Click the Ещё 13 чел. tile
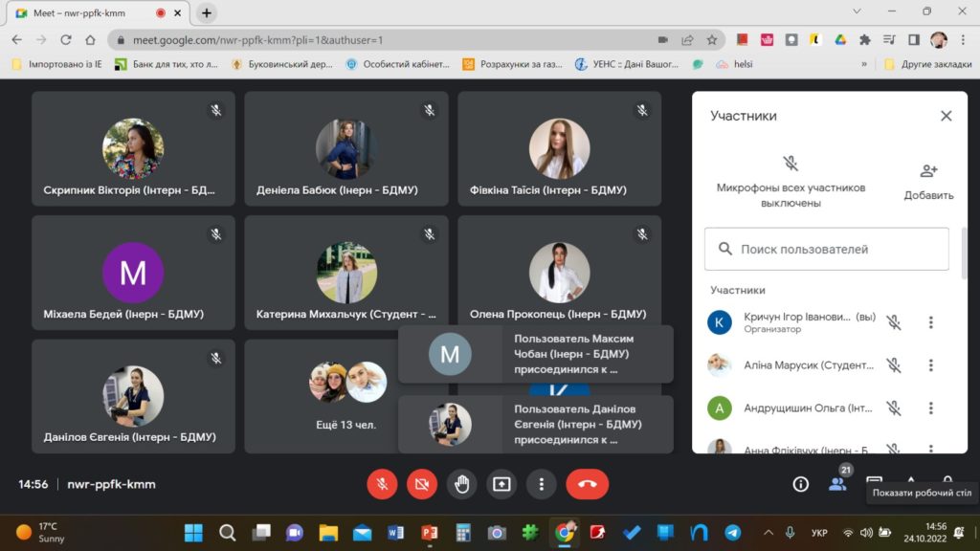This screenshot has width=980, height=551. 346,396
